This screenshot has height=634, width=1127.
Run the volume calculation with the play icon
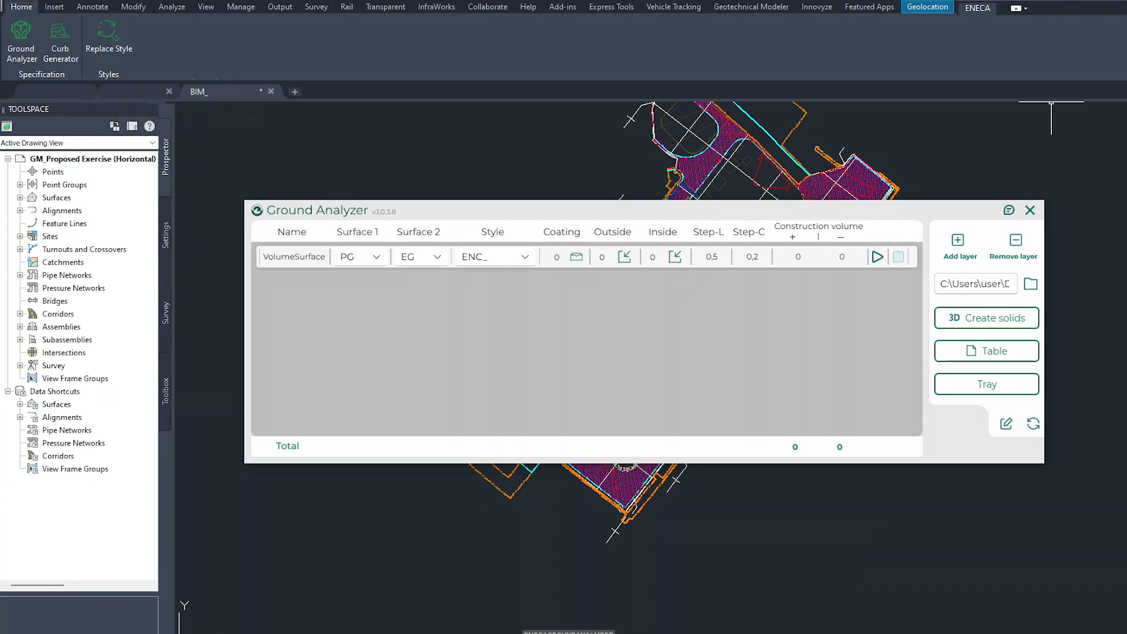click(x=878, y=257)
